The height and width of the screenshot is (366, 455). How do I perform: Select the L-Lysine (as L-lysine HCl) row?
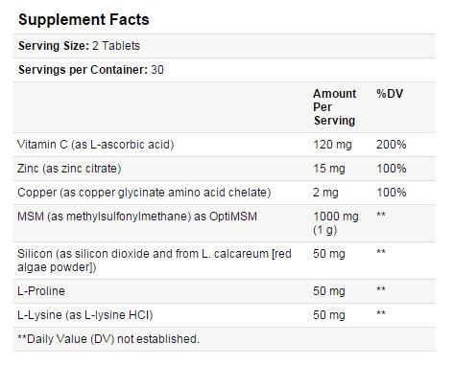tap(224, 315)
